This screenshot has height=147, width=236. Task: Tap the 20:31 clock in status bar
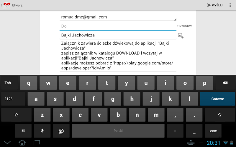[213, 143]
